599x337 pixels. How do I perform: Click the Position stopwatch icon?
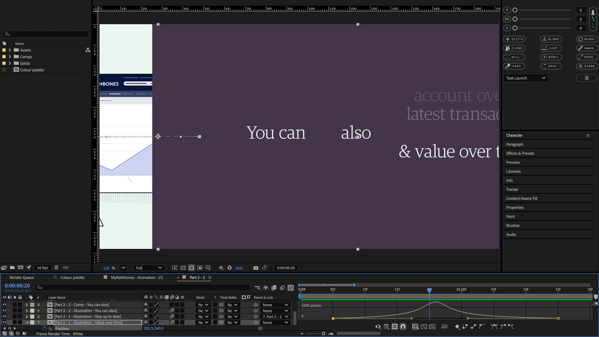click(x=45, y=328)
